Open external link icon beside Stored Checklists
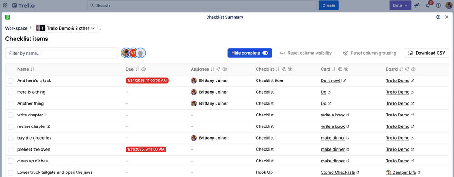The width and height of the screenshot is (454, 177). [x=358, y=172]
